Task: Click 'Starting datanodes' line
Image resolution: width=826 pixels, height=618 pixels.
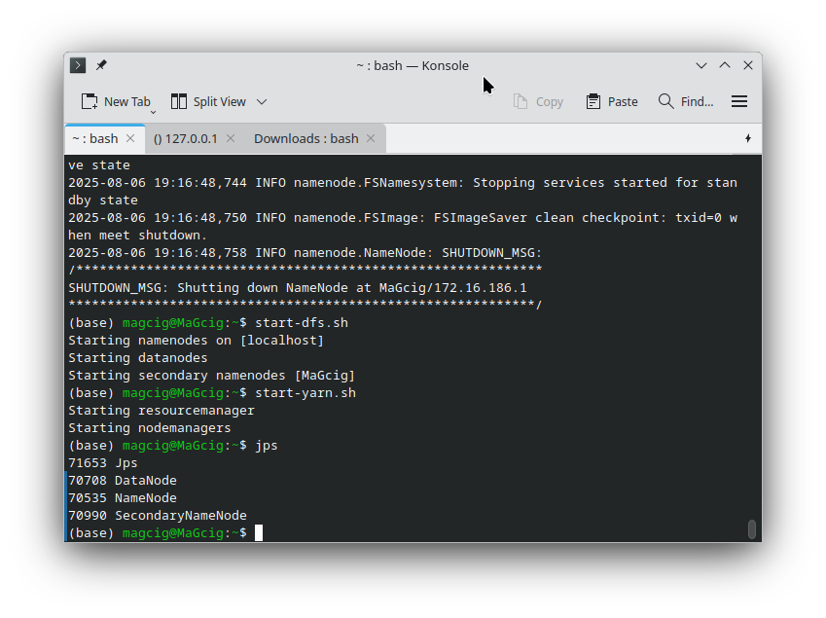Action: click(138, 358)
